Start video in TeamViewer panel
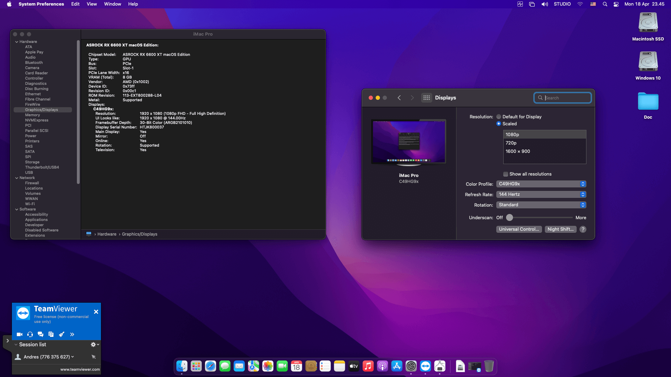The width and height of the screenshot is (671, 377). pyautogui.click(x=20, y=334)
